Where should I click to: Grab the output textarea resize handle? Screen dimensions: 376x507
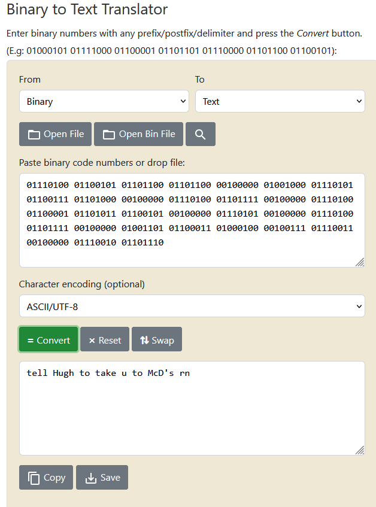pyautogui.click(x=360, y=450)
